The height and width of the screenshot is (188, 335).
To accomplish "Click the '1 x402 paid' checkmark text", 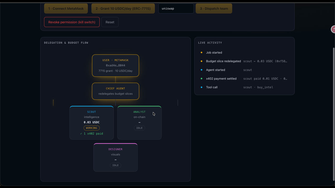I will (92, 134).
